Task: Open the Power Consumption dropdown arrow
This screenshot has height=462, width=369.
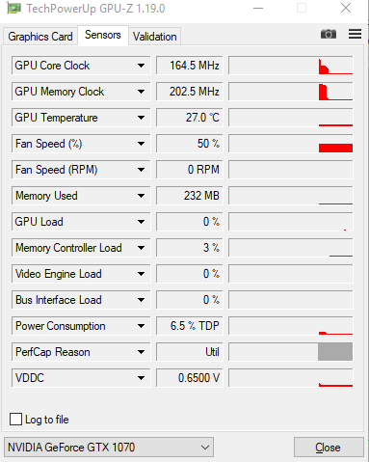Action: click(141, 326)
